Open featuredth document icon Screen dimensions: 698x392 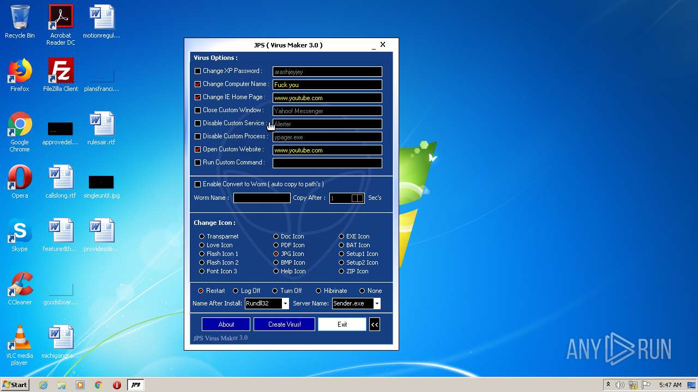[x=61, y=235]
